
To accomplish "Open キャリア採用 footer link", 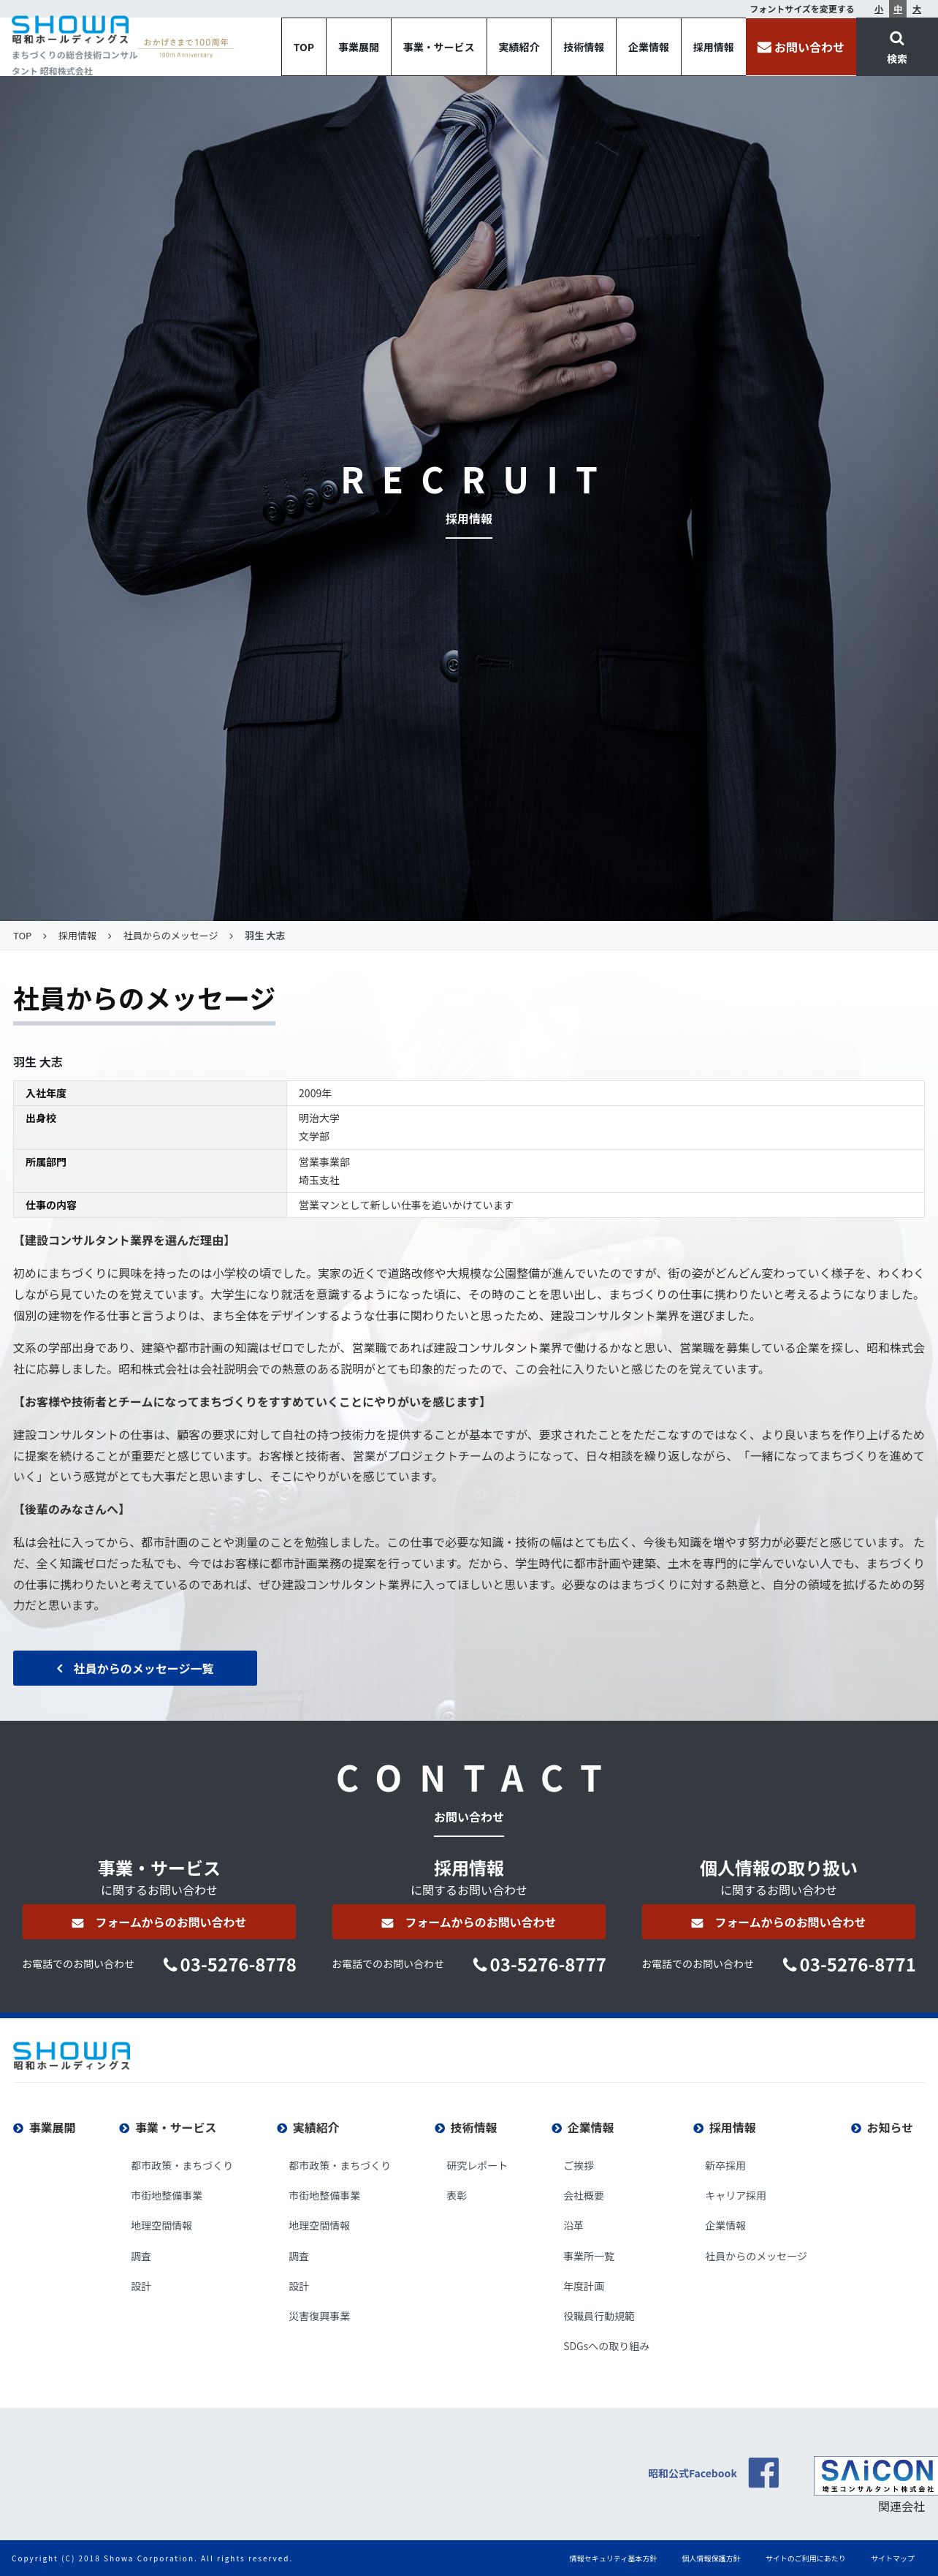I will pos(735,2196).
